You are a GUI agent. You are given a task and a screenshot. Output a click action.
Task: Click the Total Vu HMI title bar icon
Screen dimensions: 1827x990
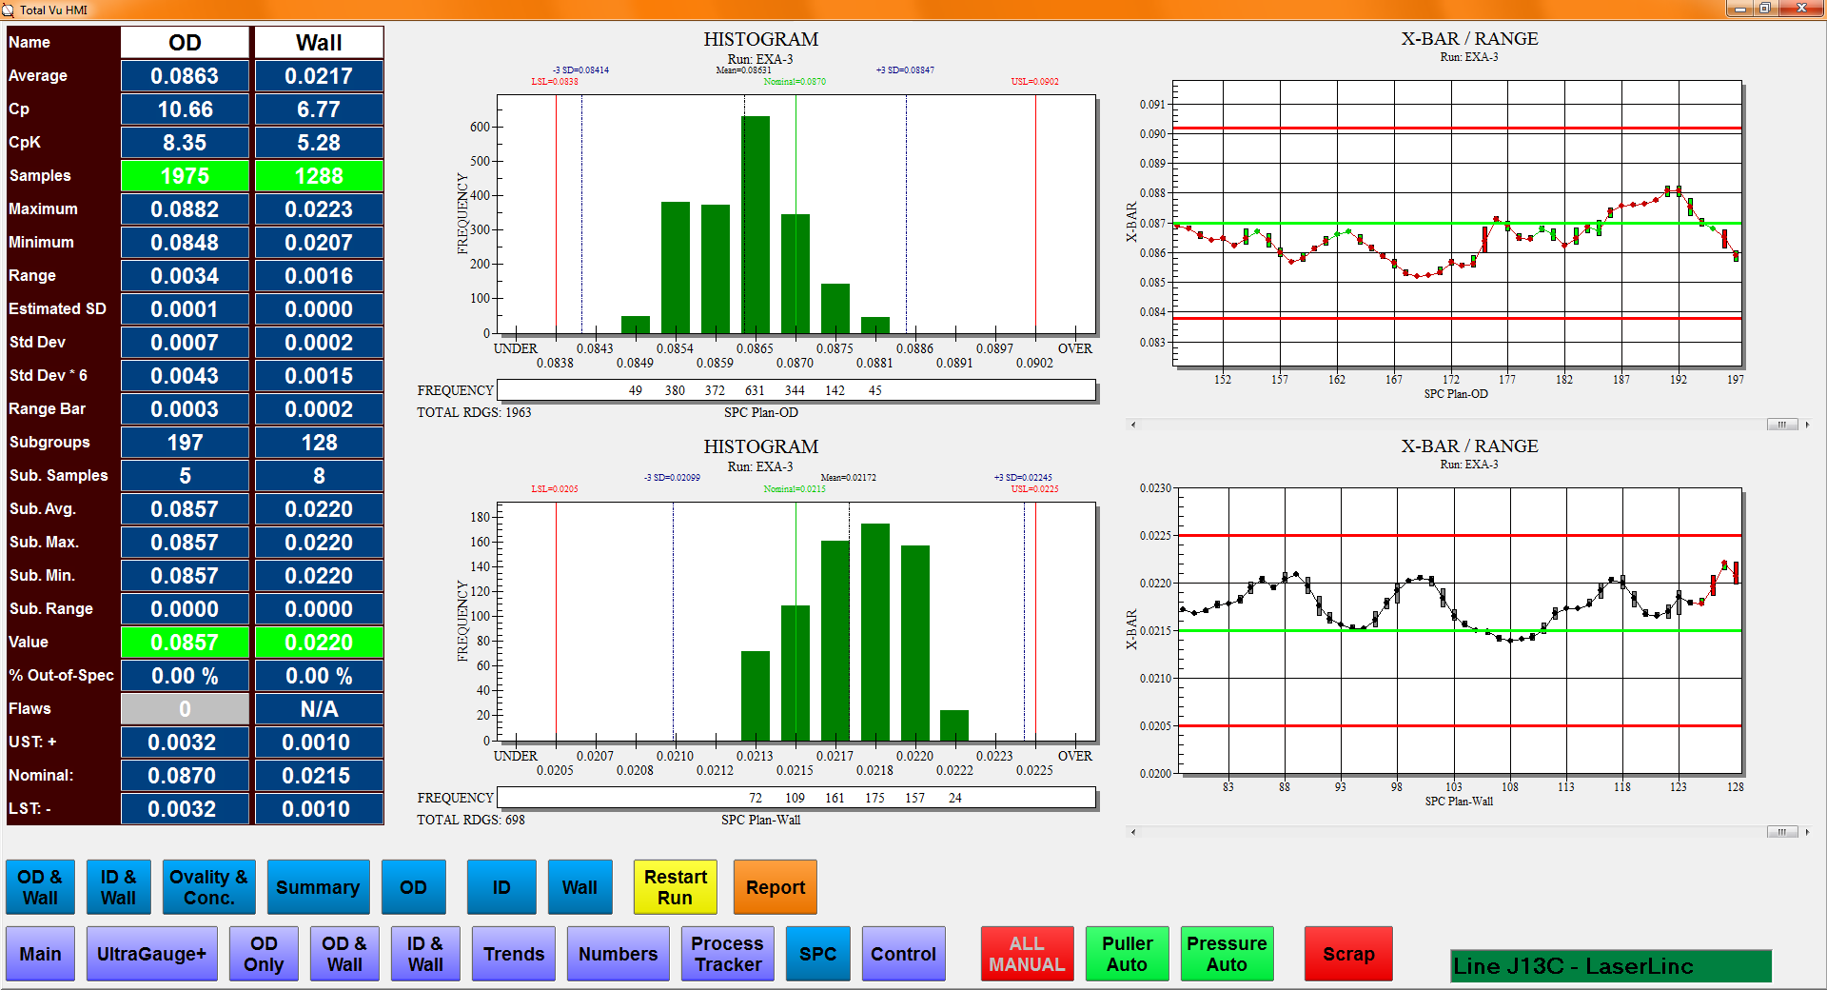(9, 10)
